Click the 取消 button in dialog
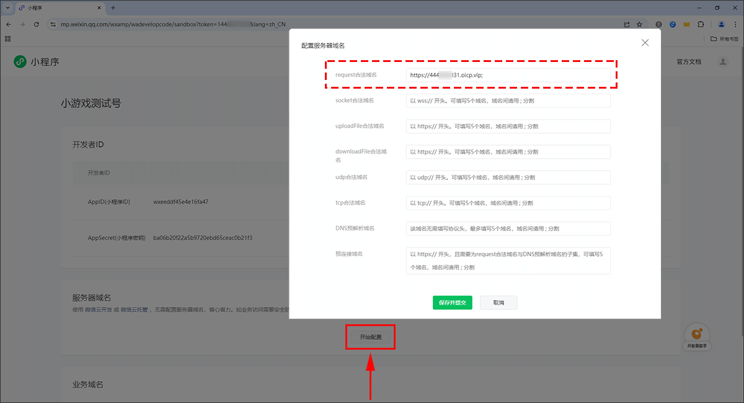 pos(498,303)
